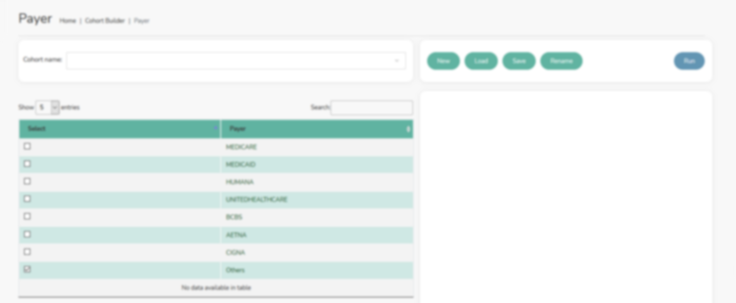Tick the HUMANA checkbox

tap(27, 181)
